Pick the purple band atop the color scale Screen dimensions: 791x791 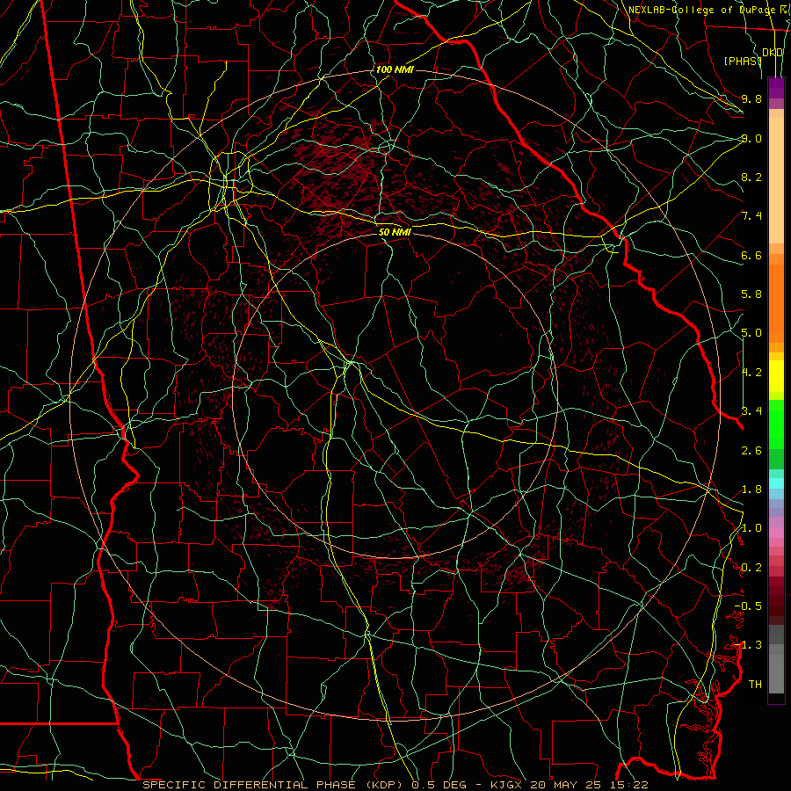coord(776,88)
